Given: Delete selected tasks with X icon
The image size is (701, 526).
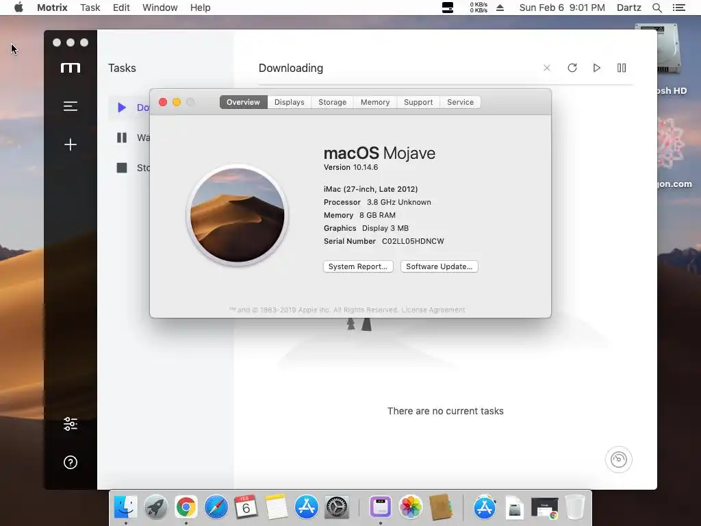Looking at the screenshot, I should 547,68.
